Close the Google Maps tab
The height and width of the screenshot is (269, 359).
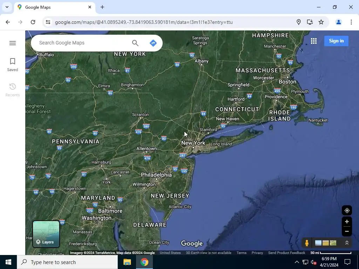(x=90, y=7)
